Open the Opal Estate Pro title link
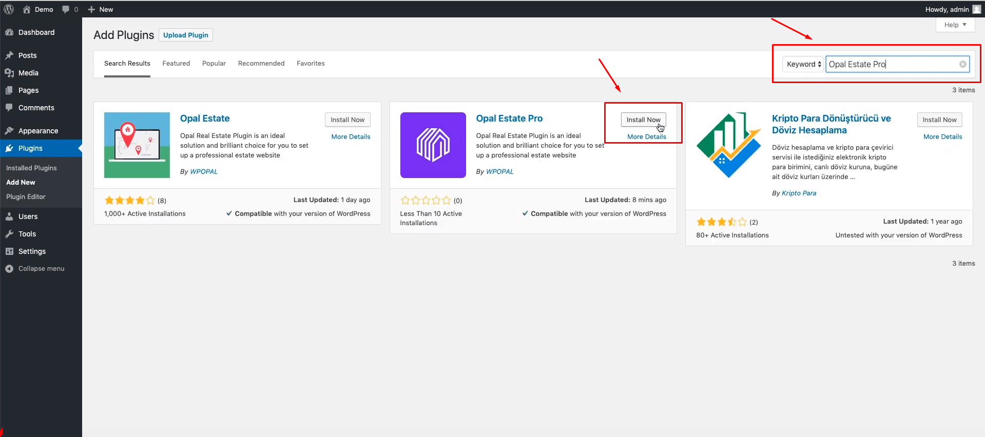 pos(509,118)
